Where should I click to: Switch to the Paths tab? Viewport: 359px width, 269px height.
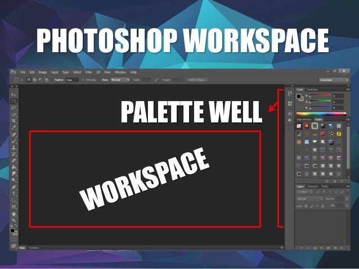325,186
